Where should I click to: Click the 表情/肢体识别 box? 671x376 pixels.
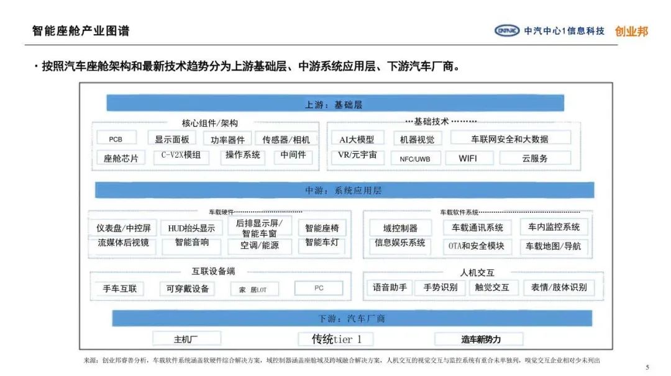[559, 287]
